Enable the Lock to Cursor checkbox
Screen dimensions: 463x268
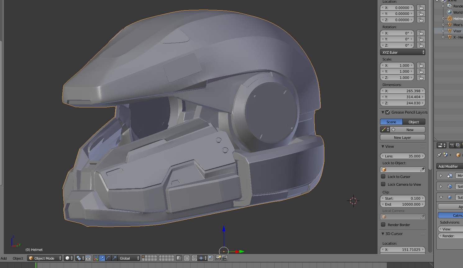pyautogui.click(x=383, y=177)
